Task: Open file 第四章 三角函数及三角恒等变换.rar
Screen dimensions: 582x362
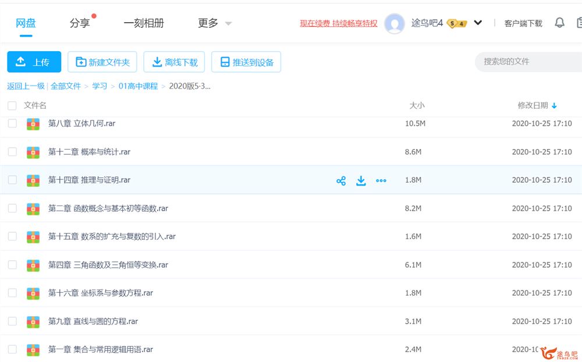Action: pos(108,265)
